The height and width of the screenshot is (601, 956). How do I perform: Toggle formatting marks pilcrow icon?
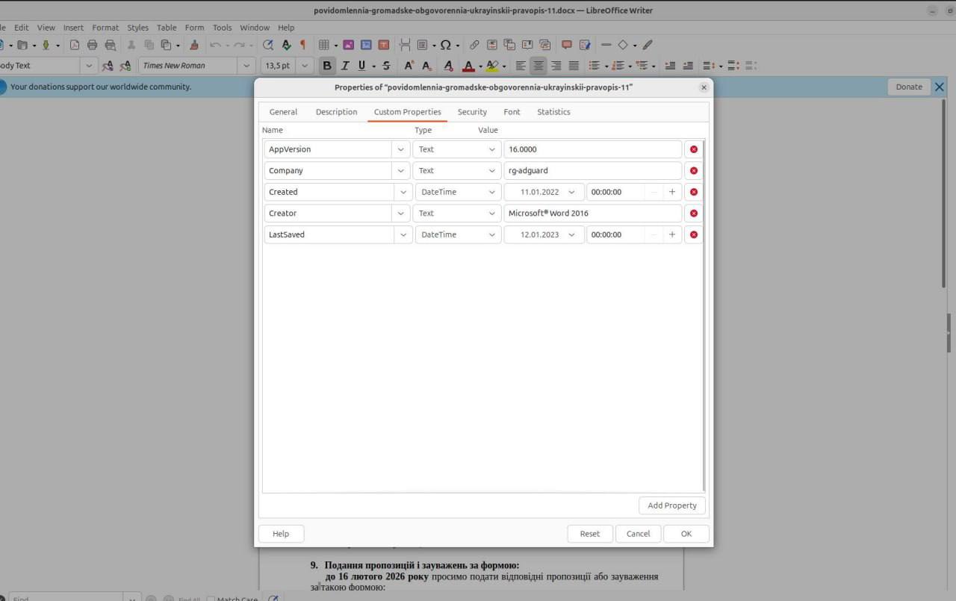point(302,45)
